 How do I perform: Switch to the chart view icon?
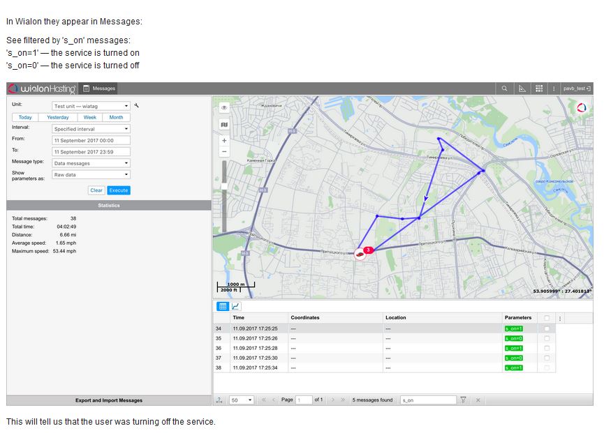point(236,306)
